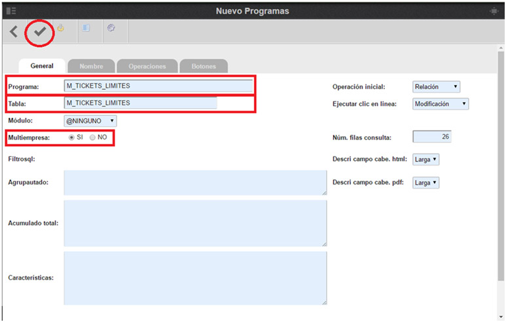The image size is (506, 322).
Task: Select NO for Multiempresa
Action: click(x=92, y=137)
